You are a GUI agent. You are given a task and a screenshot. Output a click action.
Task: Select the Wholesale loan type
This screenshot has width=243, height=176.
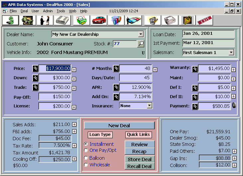click(86, 165)
